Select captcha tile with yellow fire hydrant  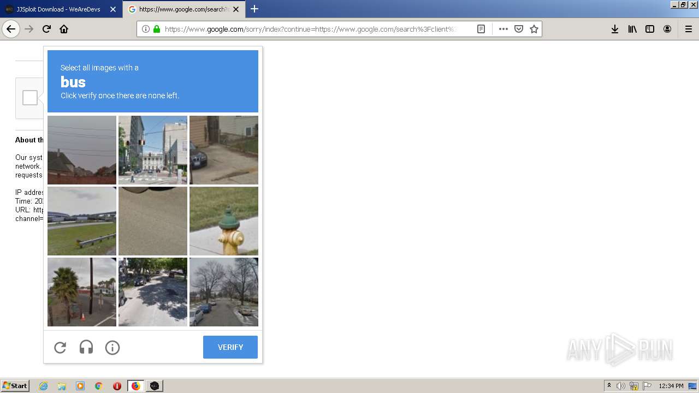(224, 221)
